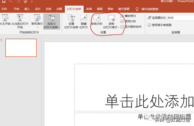Screen dimensions: 194x126
Task: Switch to the 切换 tab
Action: [x=48, y=9]
